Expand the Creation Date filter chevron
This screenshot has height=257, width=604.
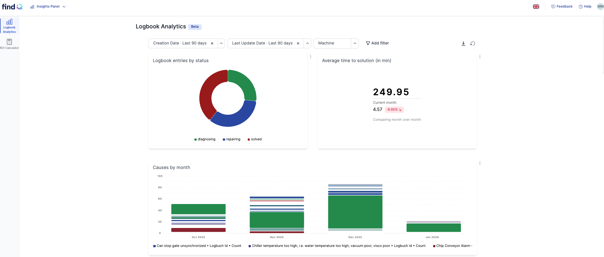tap(221, 43)
